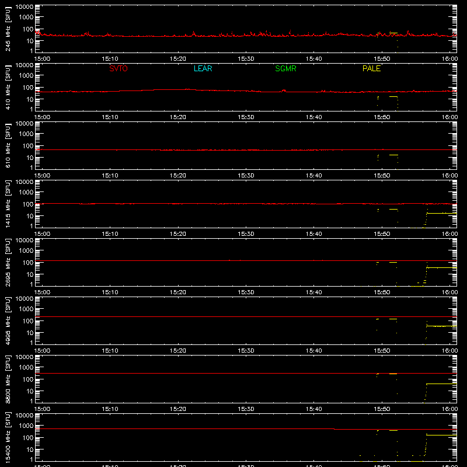Select the 100 label on 15400 MHz y-axis
The width and height of the screenshot is (467, 467).
coord(28,438)
